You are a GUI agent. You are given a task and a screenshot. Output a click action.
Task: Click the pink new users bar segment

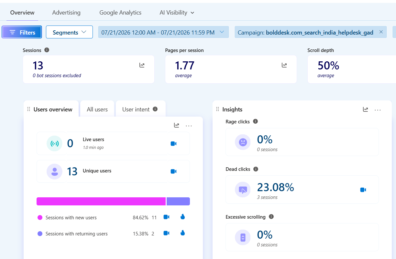101,201
